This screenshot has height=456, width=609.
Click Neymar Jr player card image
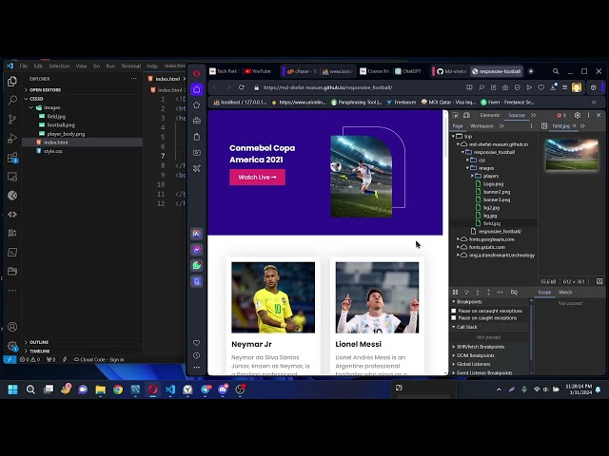pos(273,297)
